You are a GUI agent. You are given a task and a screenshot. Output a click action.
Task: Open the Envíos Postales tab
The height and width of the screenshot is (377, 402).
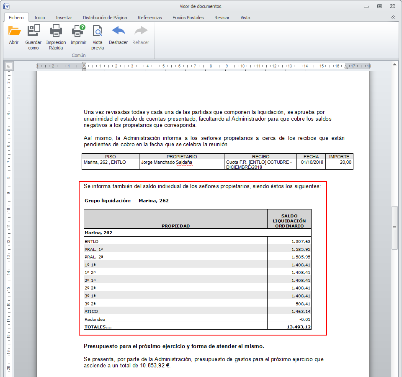188,18
